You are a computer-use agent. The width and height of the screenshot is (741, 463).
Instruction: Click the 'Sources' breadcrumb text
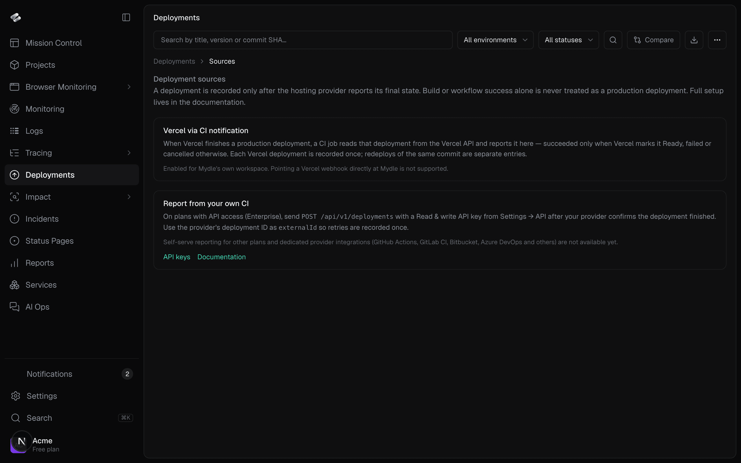click(222, 61)
